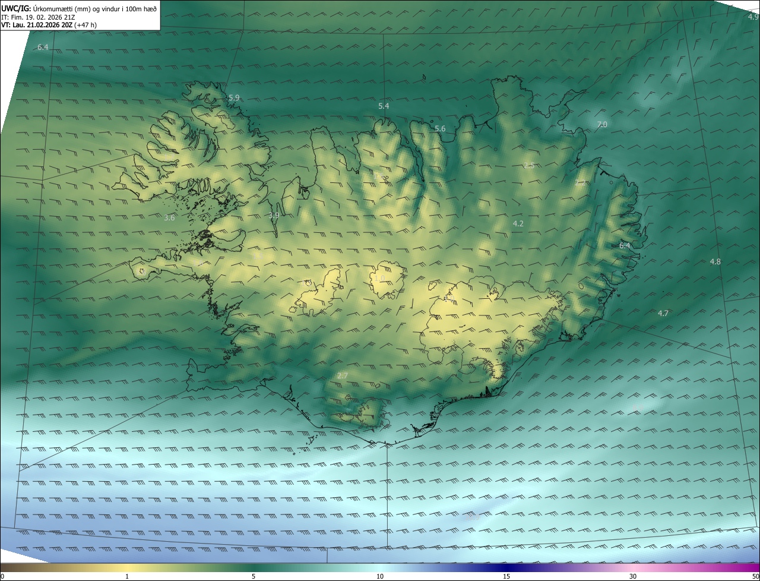Click the 5.6 value label on the map
This screenshot has width=760, height=581.
click(440, 128)
